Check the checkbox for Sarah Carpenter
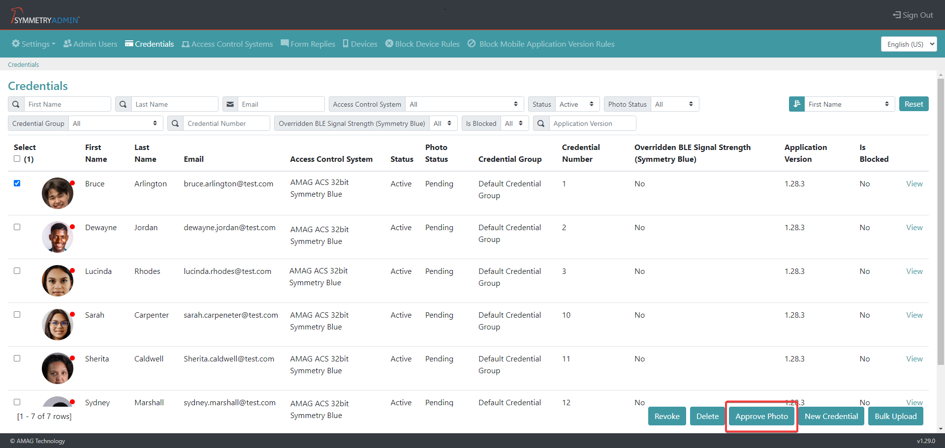Image resolution: width=945 pixels, height=448 pixels. (17, 315)
